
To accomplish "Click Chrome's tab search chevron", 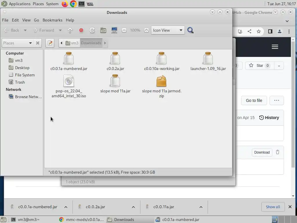I will (x=287, y=21).
